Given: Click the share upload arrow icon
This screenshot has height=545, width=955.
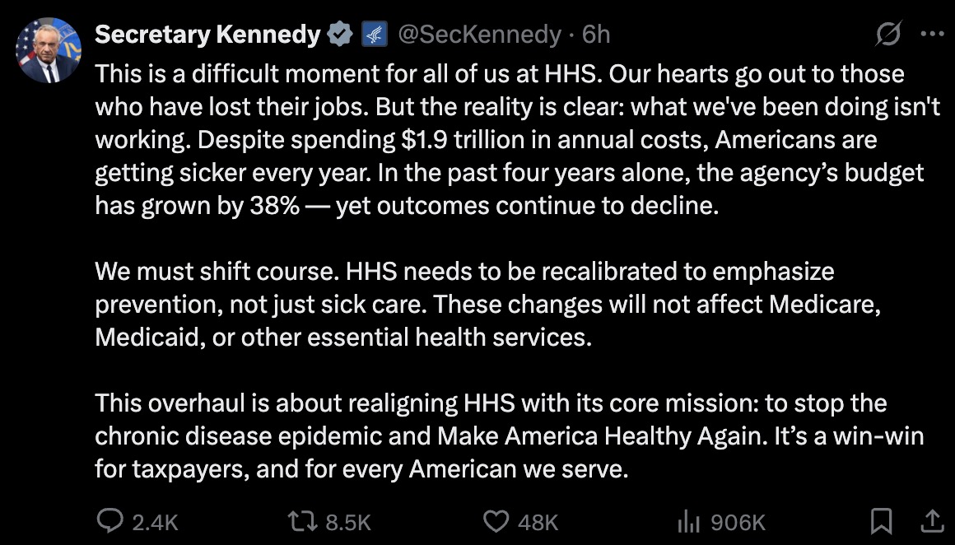Looking at the screenshot, I should [931, 520].
